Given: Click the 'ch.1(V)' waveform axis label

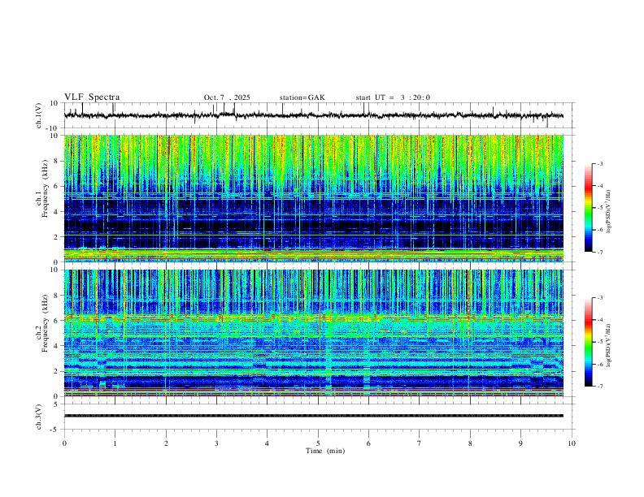Looking at the screenshot, I should [x=39, y=115].
